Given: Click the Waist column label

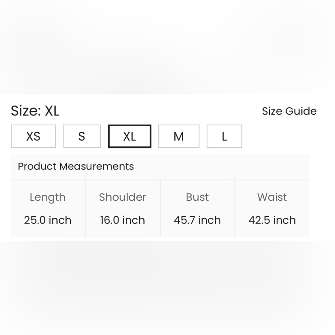Looking at the screenshot, I should [x=272, y=197].
